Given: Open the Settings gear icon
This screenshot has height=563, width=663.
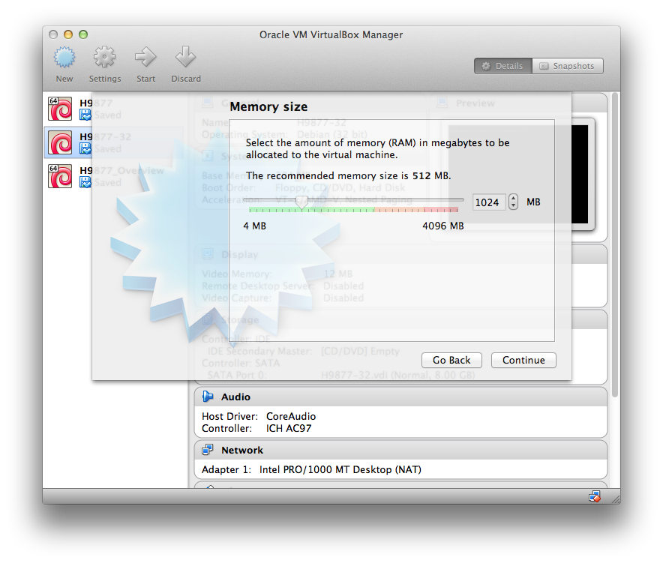Looking at the screenshot, I should 104,57.
